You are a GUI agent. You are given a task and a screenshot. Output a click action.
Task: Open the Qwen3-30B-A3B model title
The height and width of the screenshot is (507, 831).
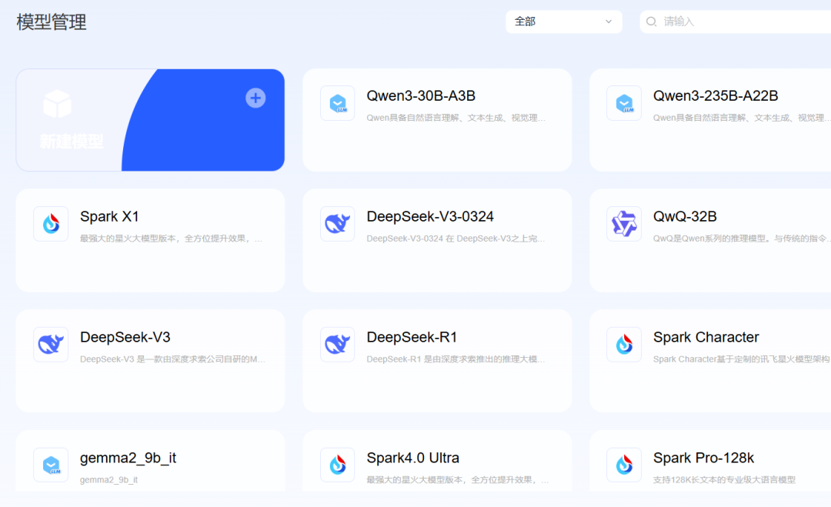421,96
